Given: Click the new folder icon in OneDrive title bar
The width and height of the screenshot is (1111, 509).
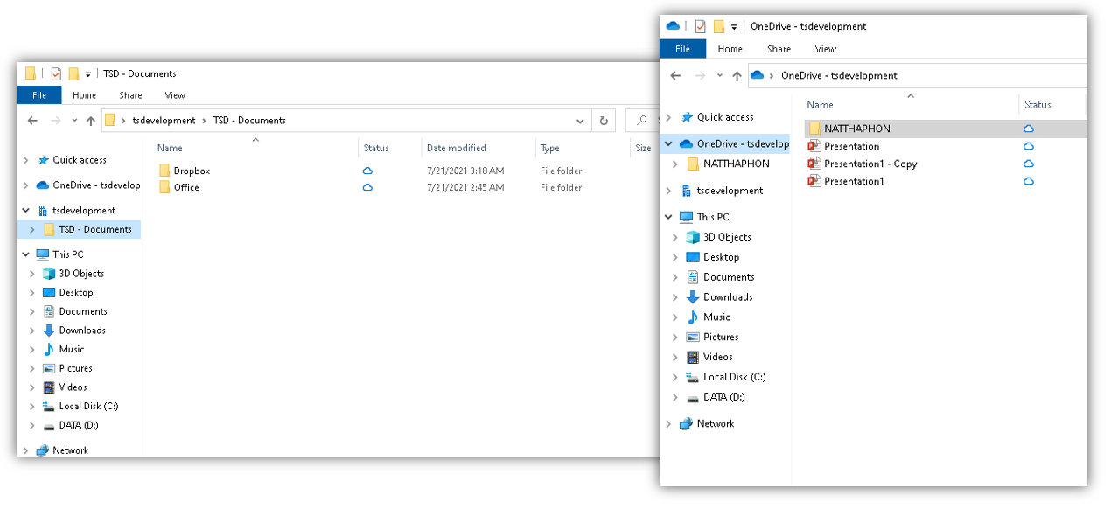Looking at the screenshot, I should click(719, 26).
